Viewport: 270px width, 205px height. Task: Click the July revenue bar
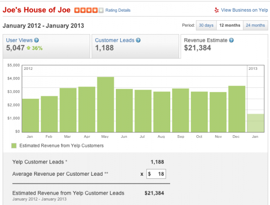[143, 111]
